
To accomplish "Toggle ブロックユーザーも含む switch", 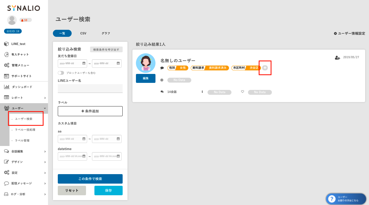I will (61, 73).
